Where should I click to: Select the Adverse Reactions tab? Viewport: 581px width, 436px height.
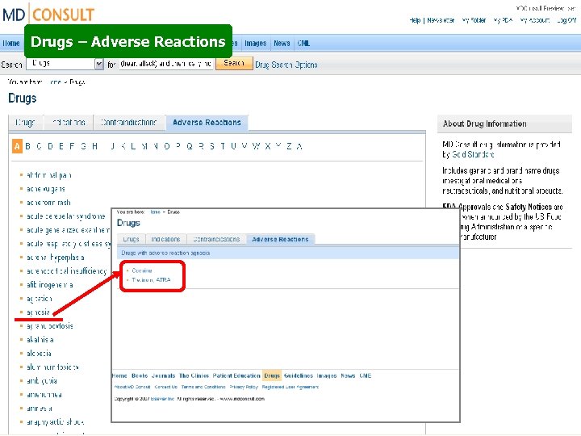click(207, 123)
